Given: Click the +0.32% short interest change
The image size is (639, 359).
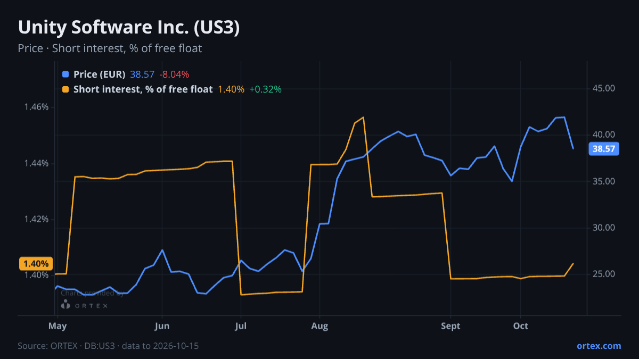Looking at the screenshot, I should coord(265,89).
